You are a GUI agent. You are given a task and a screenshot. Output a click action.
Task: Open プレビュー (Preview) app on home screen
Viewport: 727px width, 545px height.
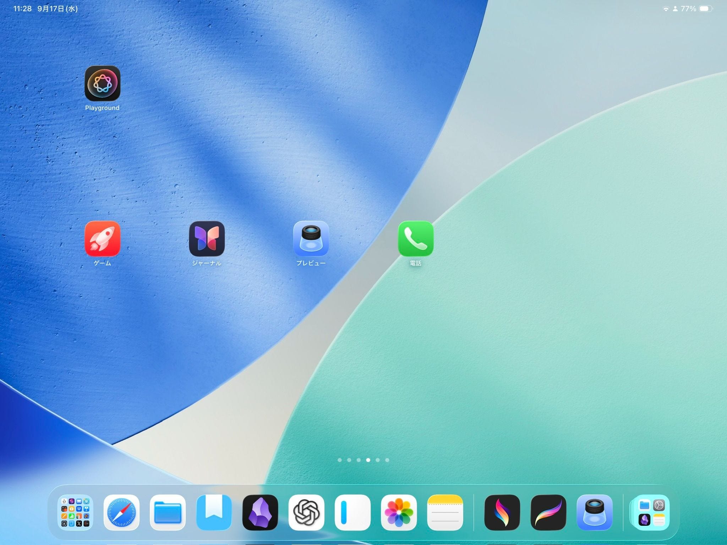click(311, 238)
